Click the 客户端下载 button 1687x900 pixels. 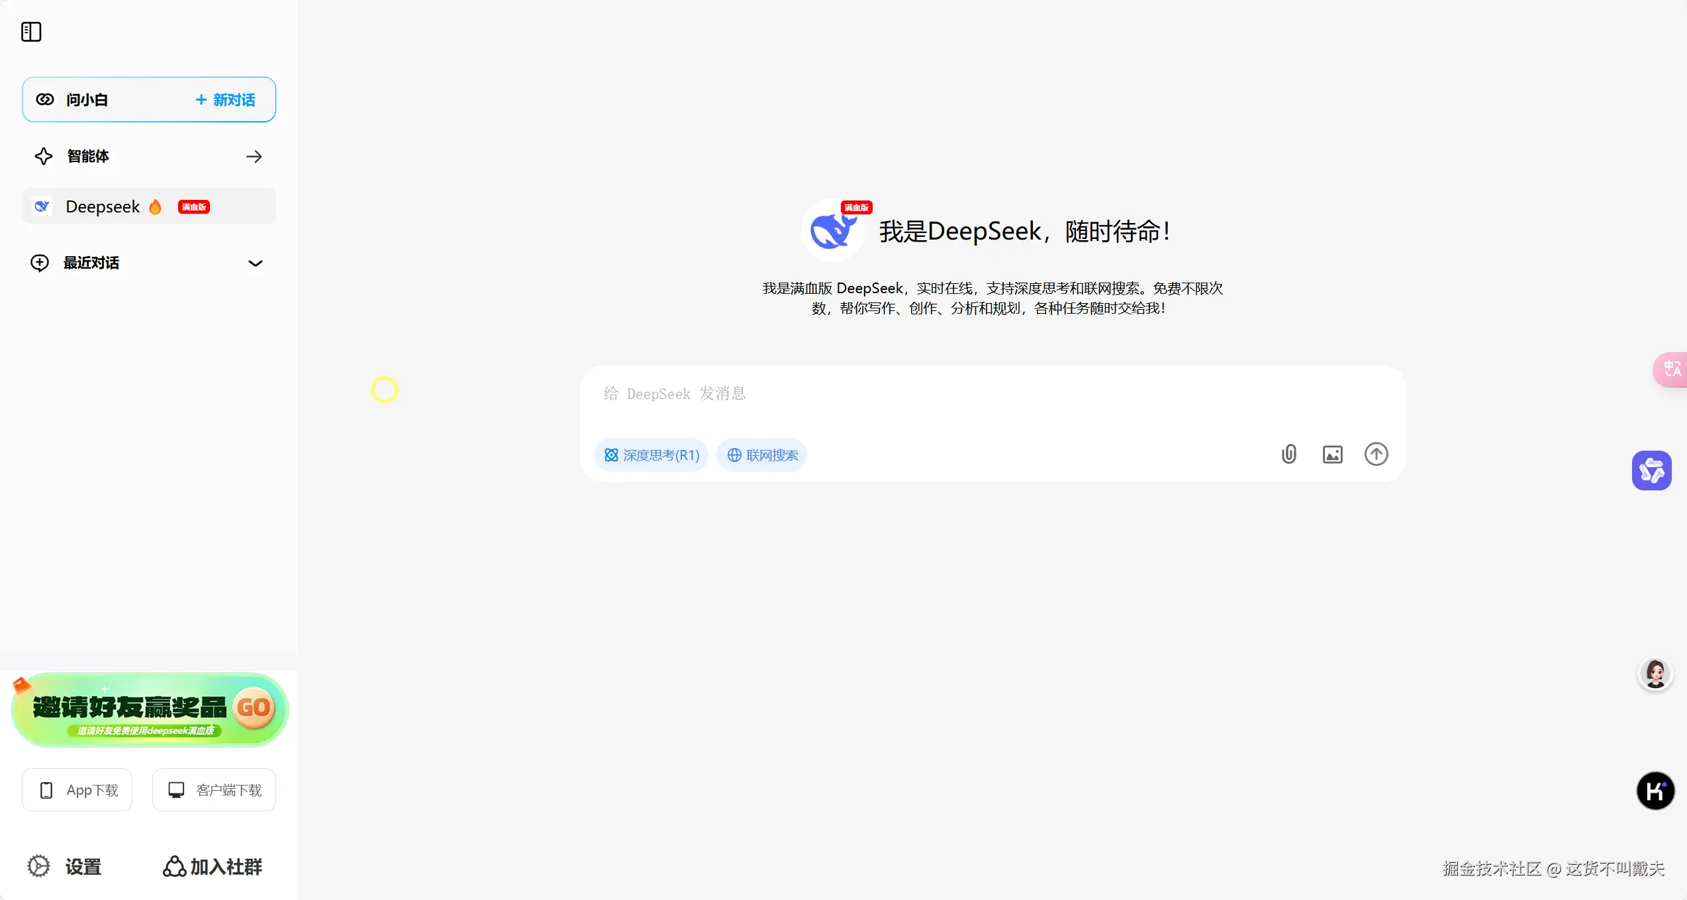coord(214,790)
